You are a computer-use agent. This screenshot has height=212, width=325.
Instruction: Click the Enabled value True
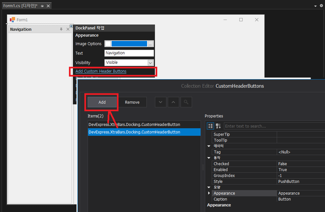(283, 170)
